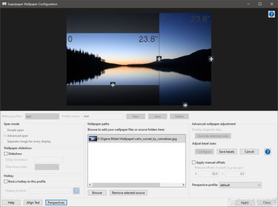Click the plus handle between the two displays

159,59
